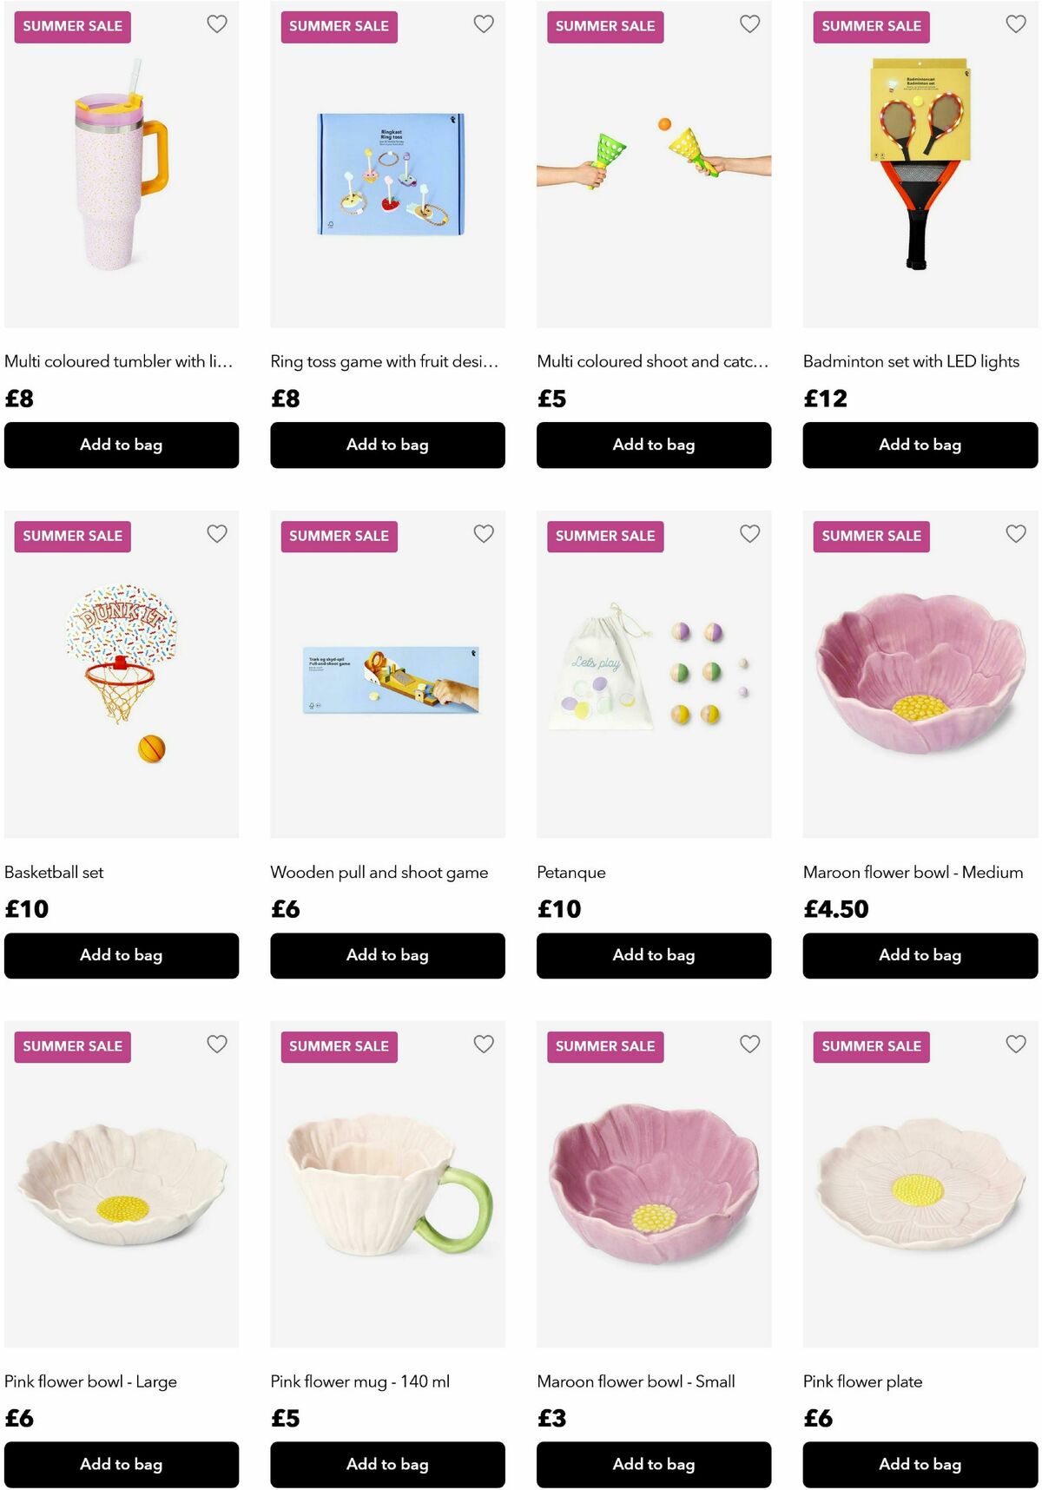Tap the heart on Petanque product
This screenshot has height=1490, width=1042.
749,534
